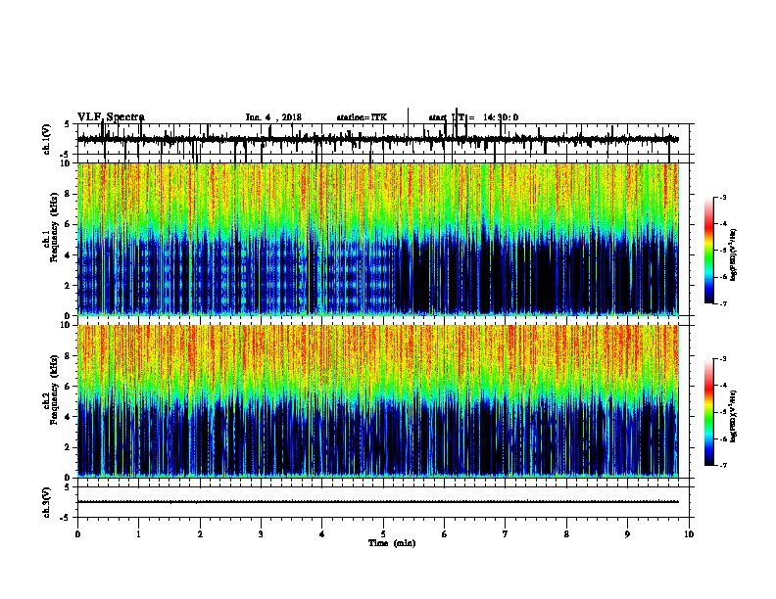This screenshot has width=776, height=599.
Task: Click the ch.1 frequency axis "4" tick
Action: point(69,255)
